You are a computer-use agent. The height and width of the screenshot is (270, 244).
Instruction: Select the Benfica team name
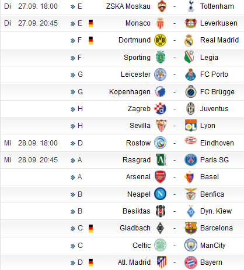click(x=212, y=194)
